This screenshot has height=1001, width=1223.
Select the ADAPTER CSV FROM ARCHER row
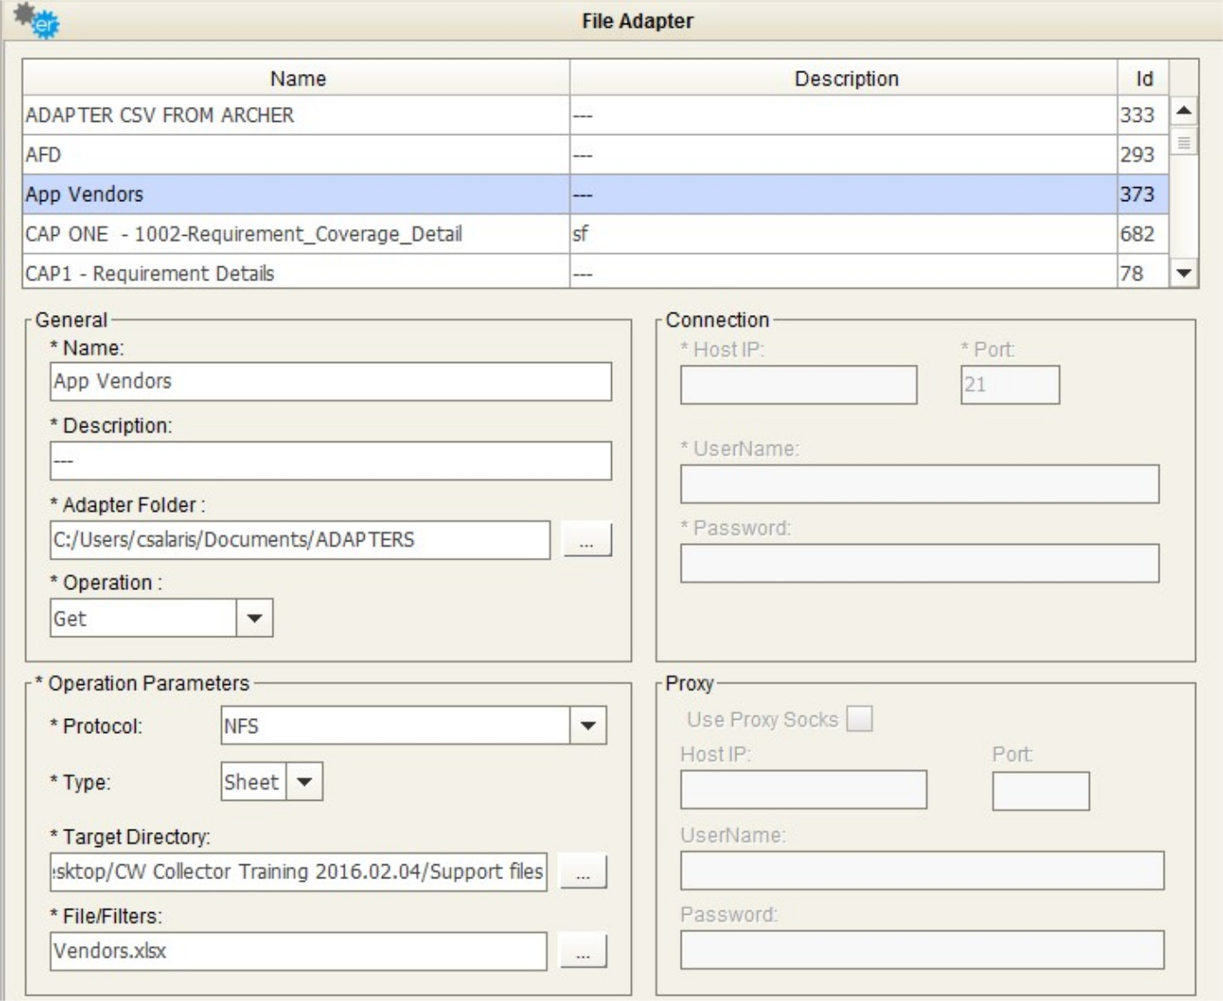point(296,115)
